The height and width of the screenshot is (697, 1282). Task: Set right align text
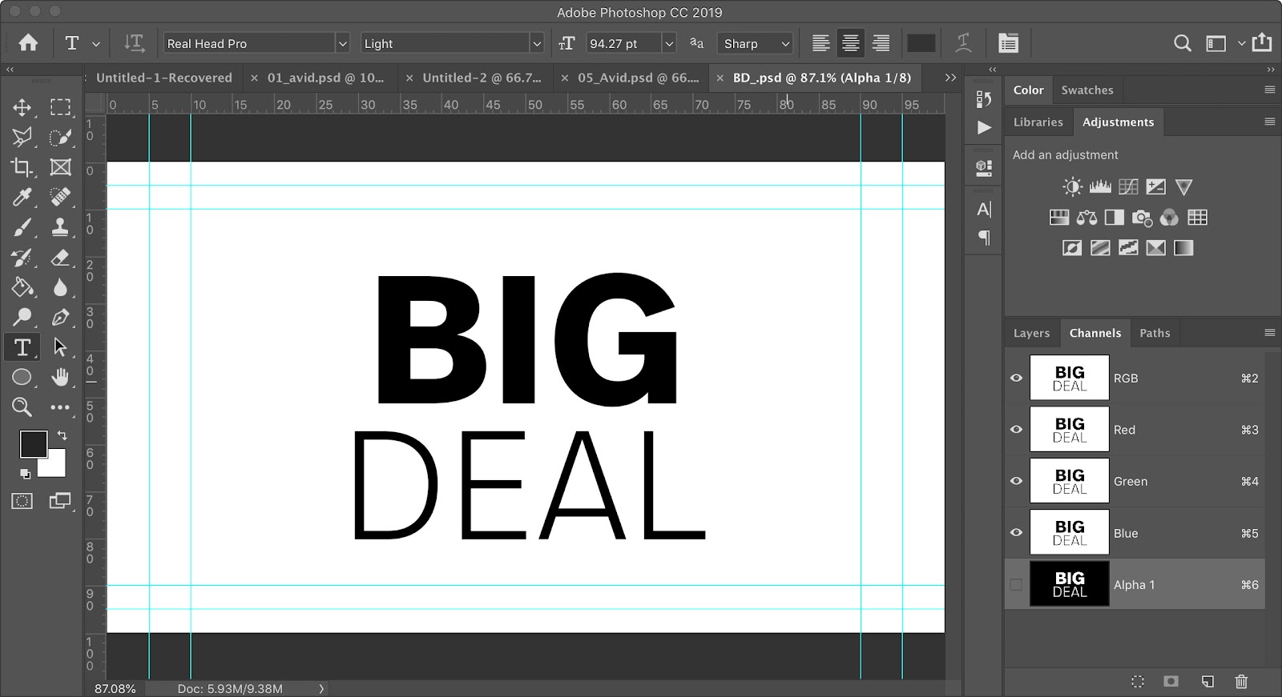tap(881, 43)
